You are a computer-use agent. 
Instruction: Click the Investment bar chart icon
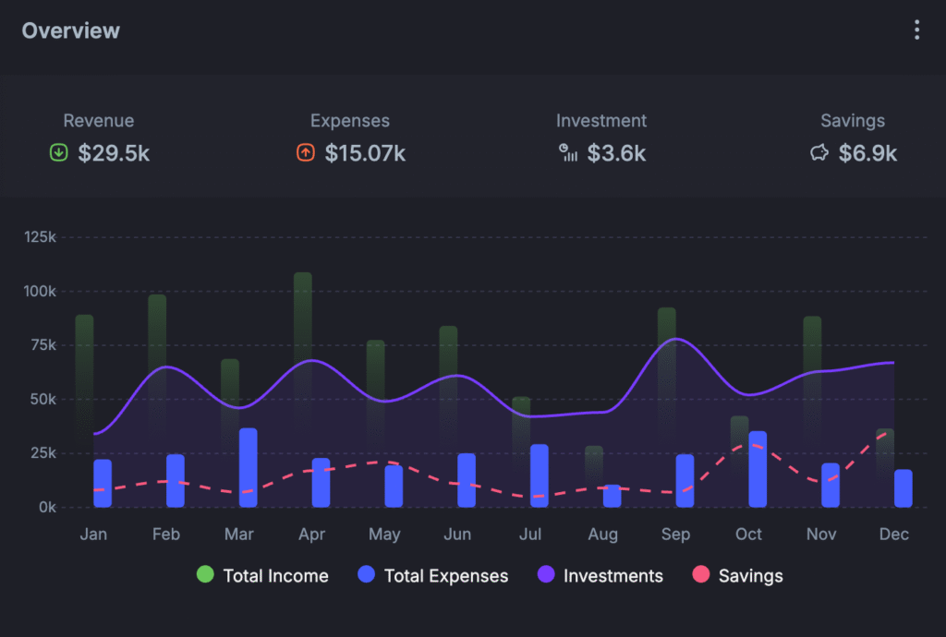(x=569, y=153)
